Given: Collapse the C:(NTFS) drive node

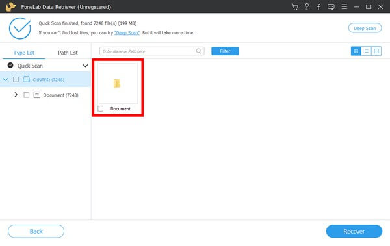Looking at the screenshot, I should tap(5, 80).
